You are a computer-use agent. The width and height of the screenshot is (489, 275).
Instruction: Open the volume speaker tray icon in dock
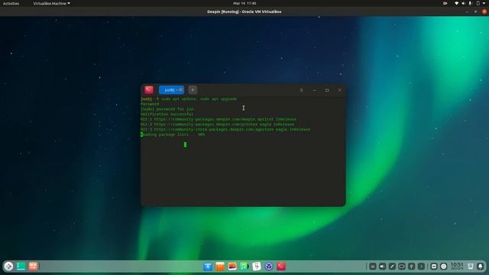(x=382, y=267)
